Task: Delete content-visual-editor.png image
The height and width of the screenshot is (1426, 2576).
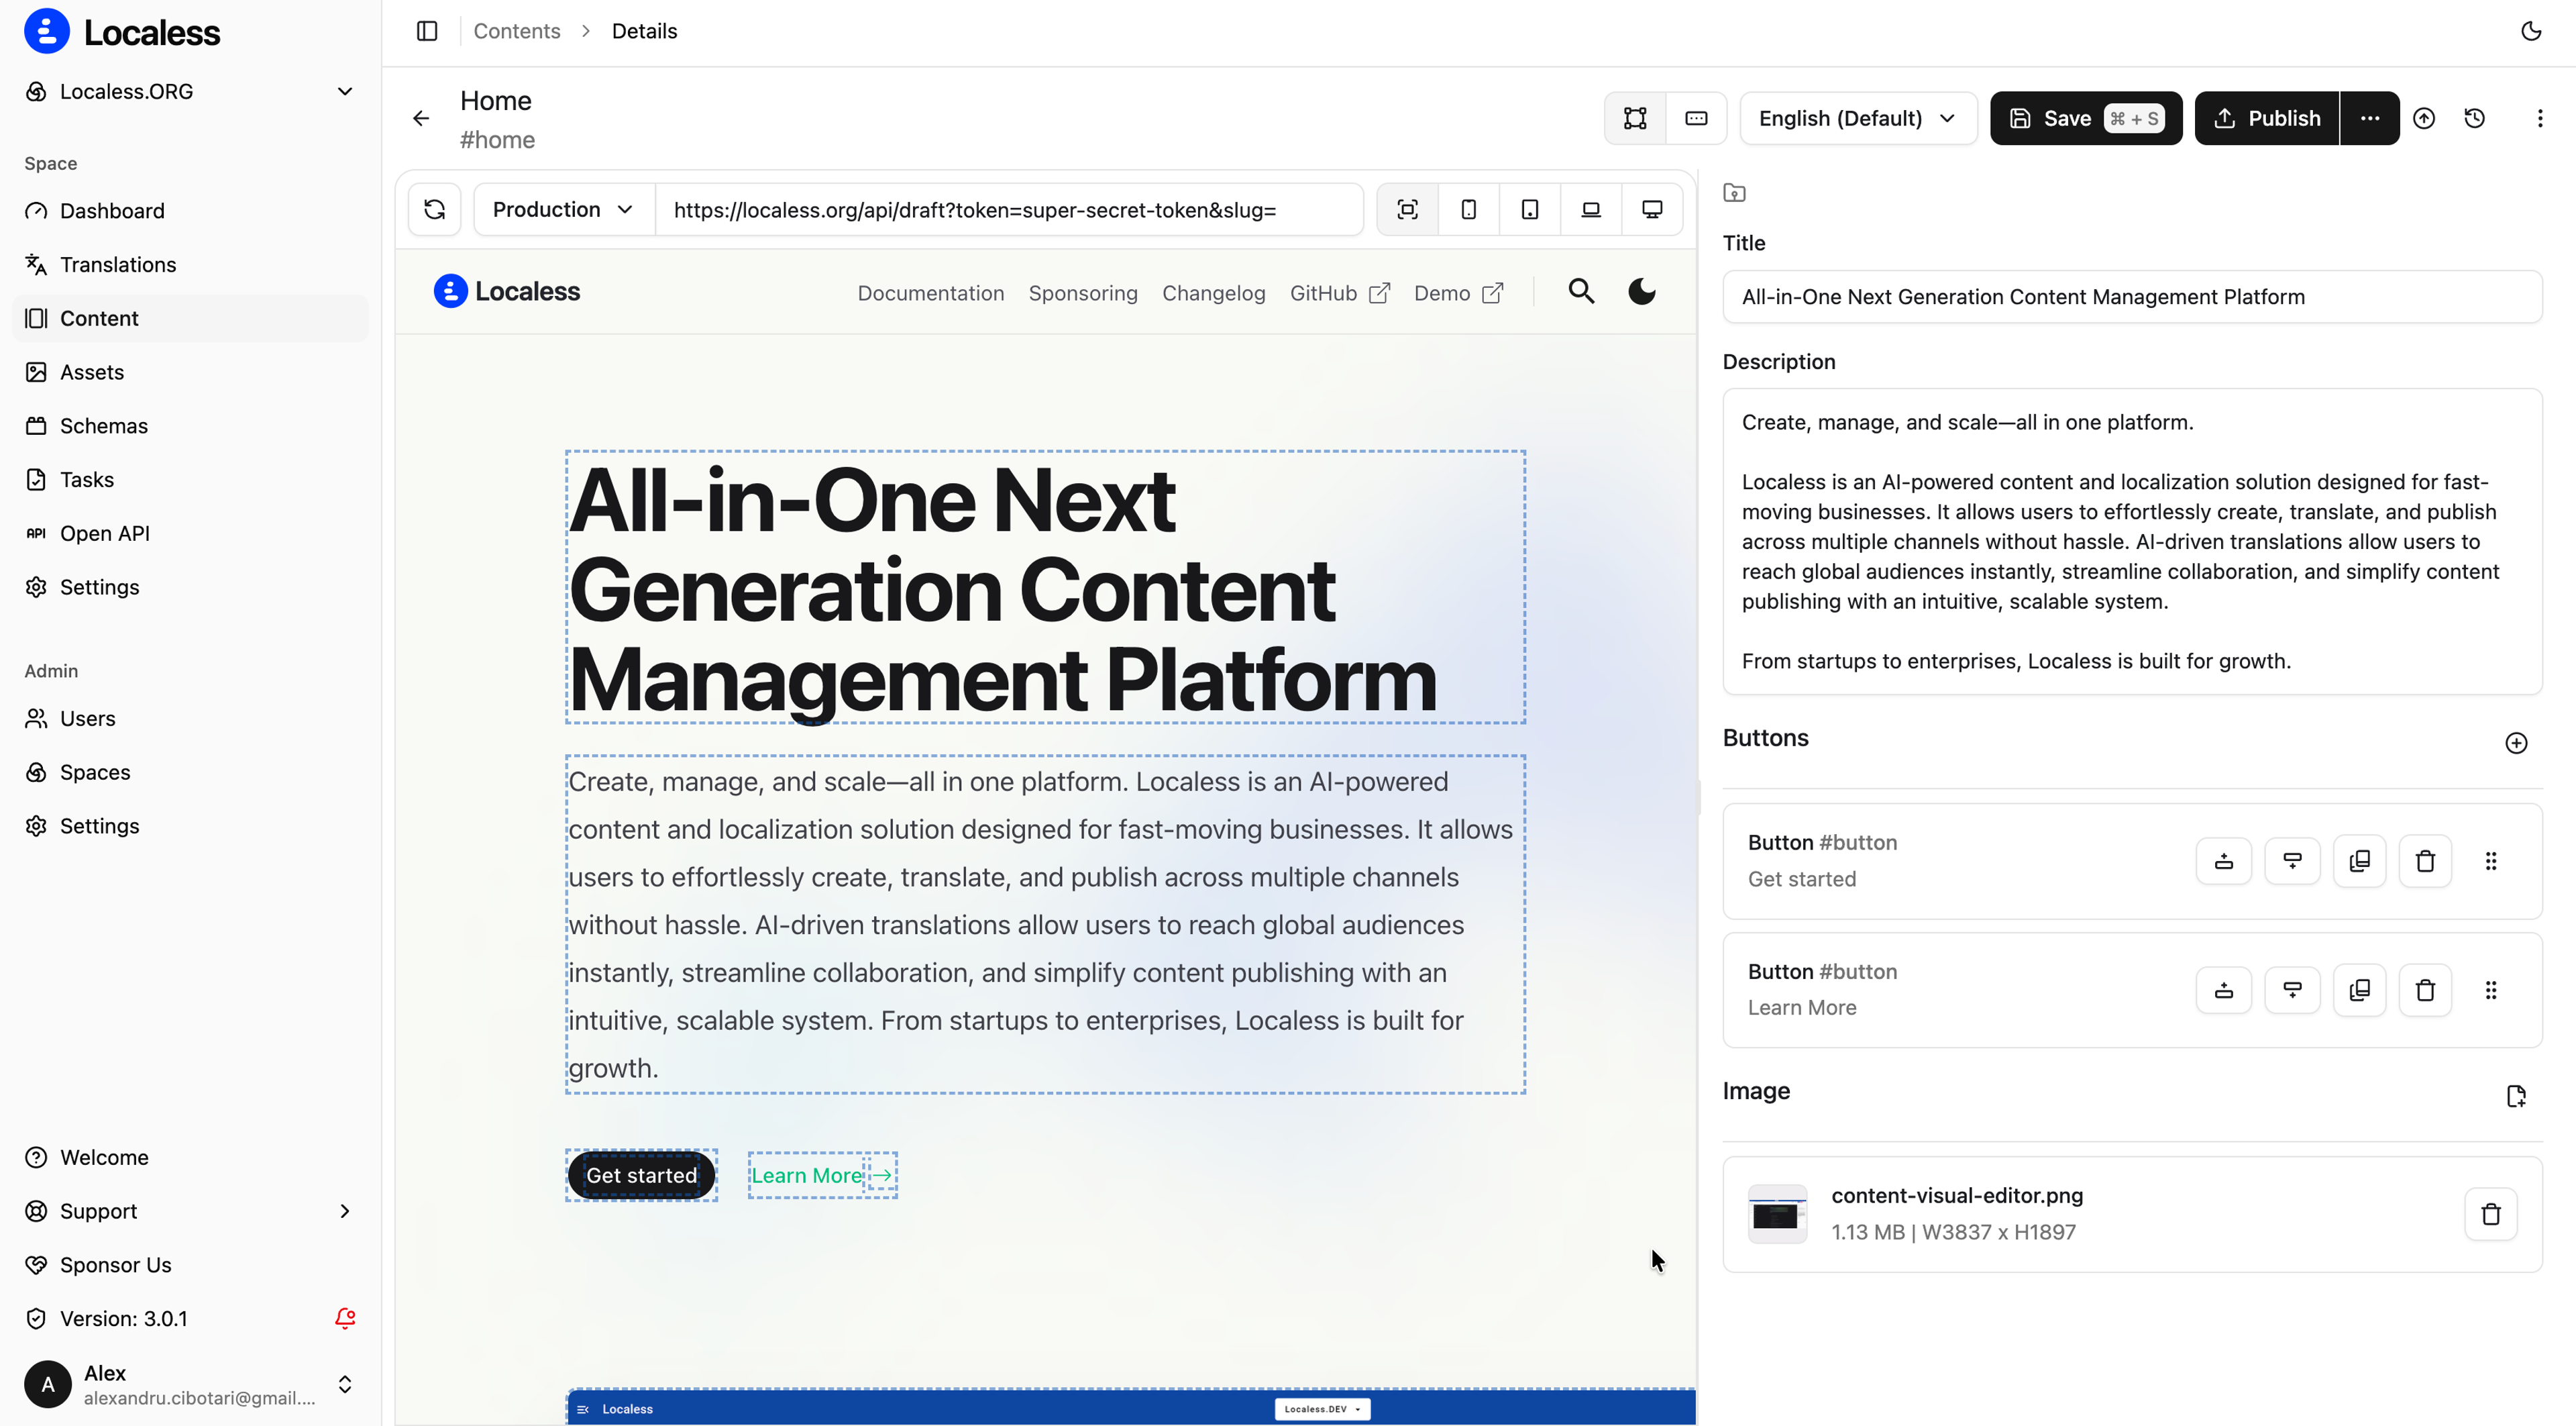Action: coord(2491,1214)
